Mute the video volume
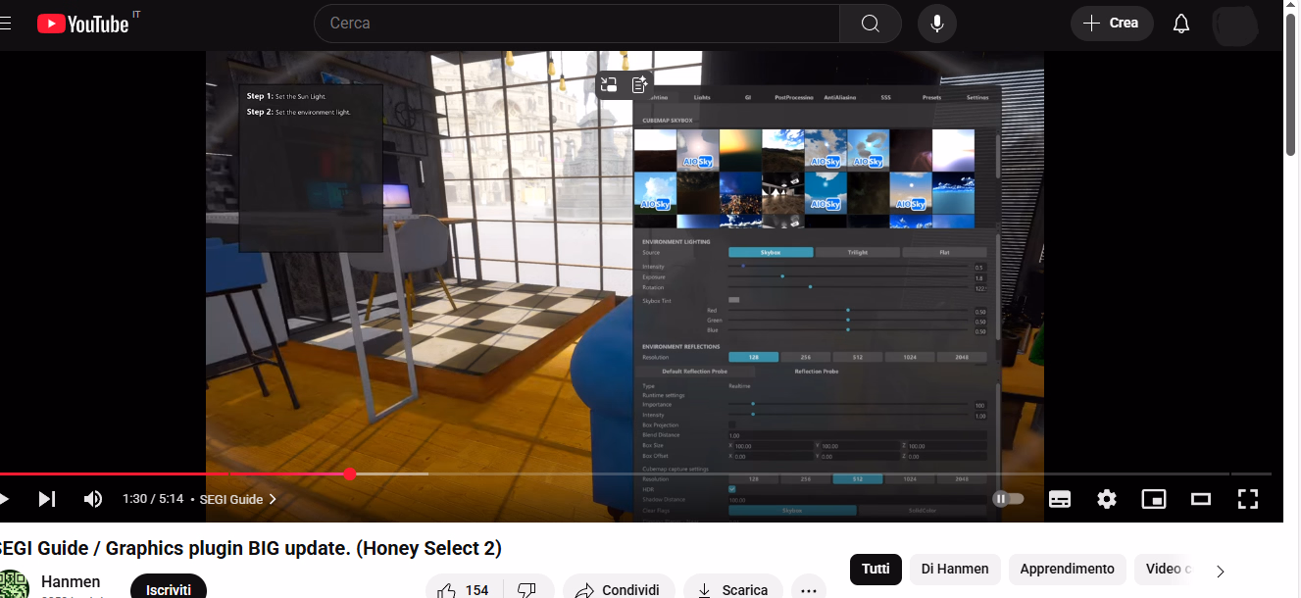Image resolution: width=1301 pixels, height=598 pixels. [93, 499]
